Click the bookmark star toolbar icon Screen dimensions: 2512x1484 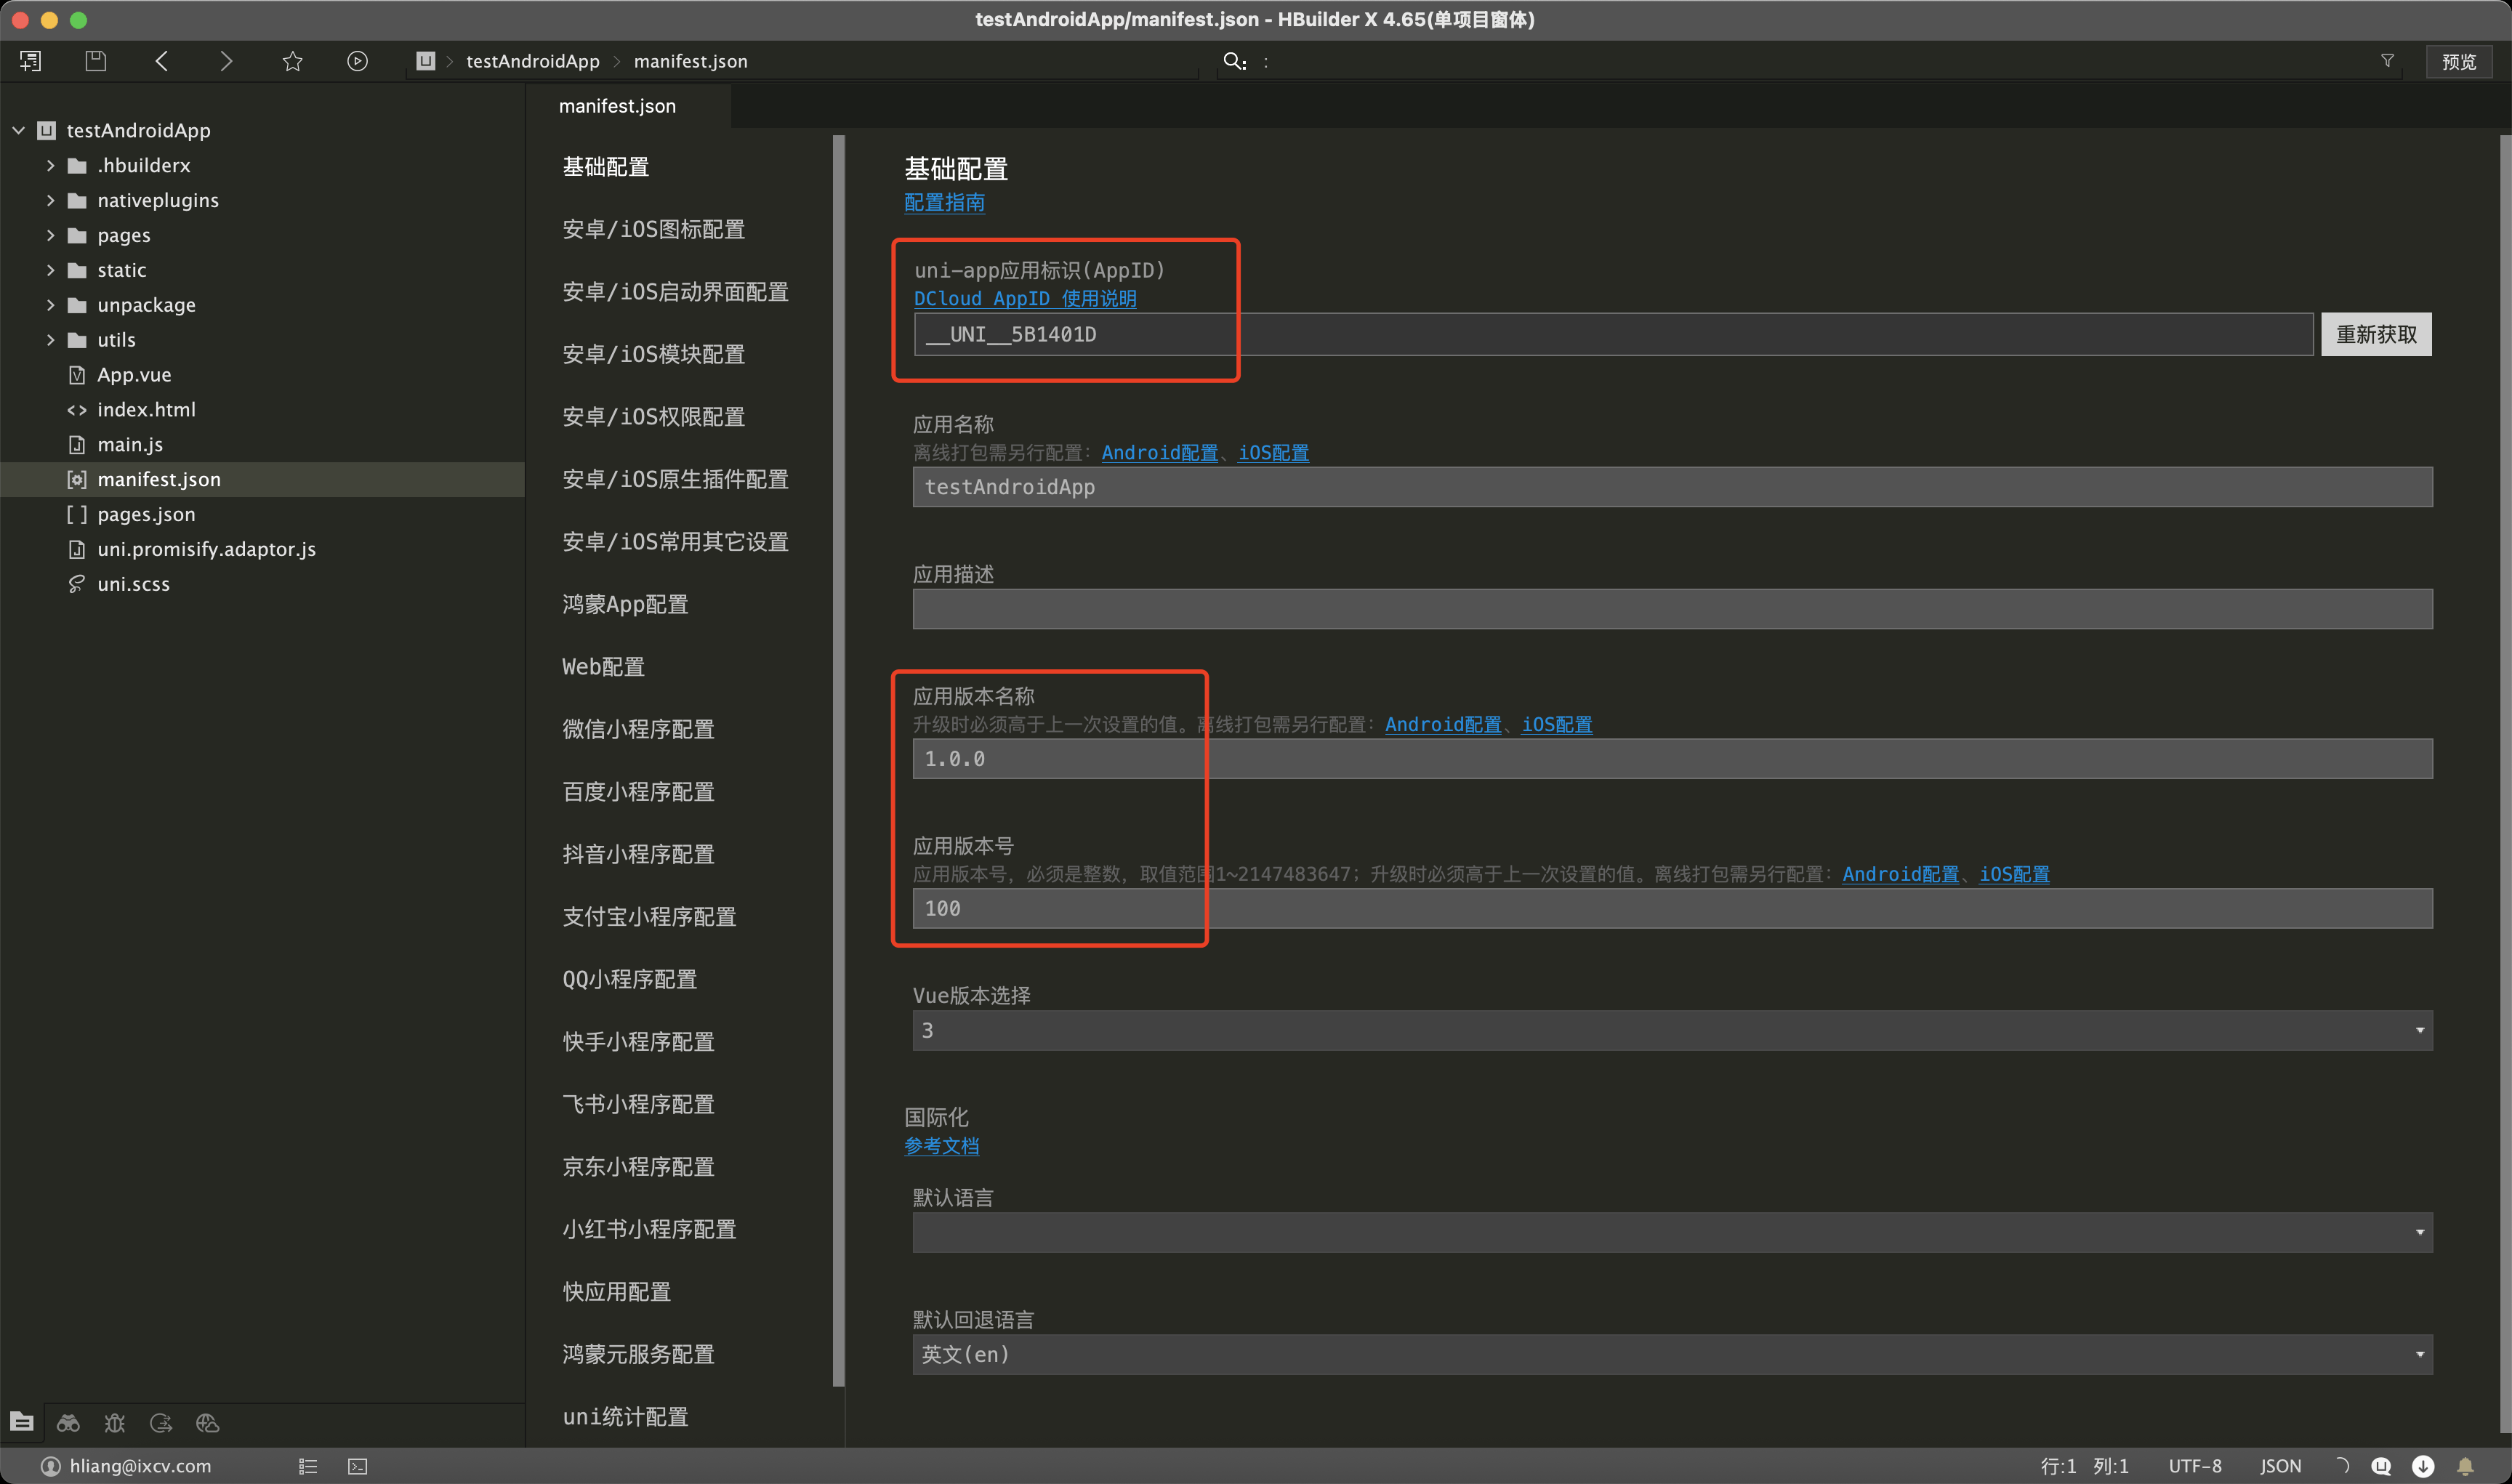tap(292, 61)
